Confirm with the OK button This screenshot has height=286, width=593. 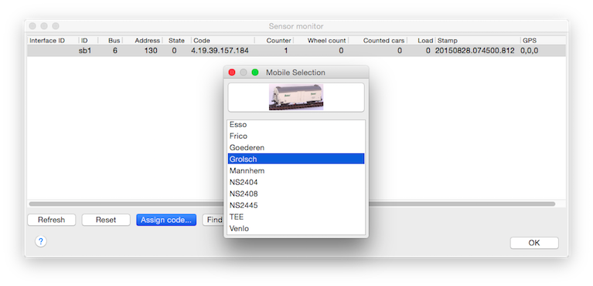pyautogui.click(x=534, y=243)
